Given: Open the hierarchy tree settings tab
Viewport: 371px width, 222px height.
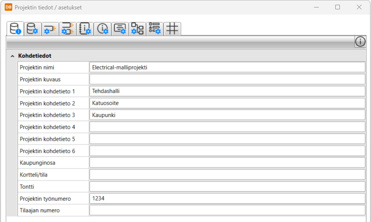Looking at the screenshot, I should (137, 29).
